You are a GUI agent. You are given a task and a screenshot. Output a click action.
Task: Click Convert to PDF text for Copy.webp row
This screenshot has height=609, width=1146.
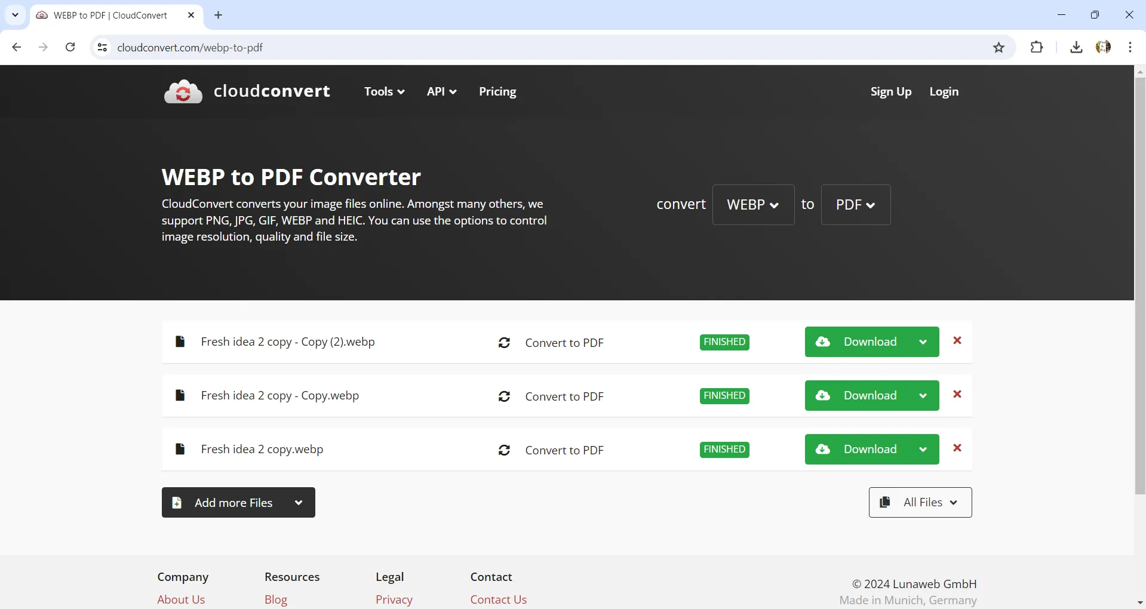[564, 396]
